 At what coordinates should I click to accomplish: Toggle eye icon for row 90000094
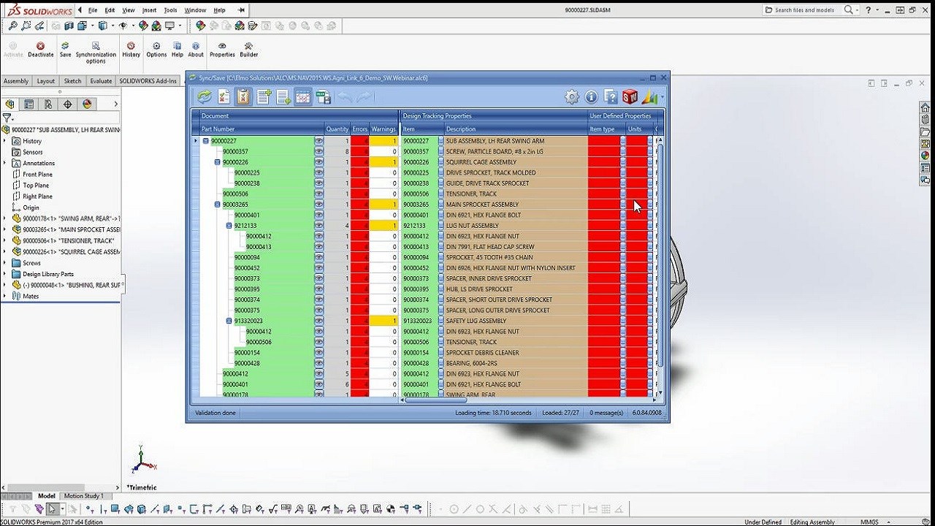pyautogui.click(x=318, y=257)
